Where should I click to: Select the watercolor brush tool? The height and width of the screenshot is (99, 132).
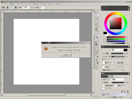[97, 23]
